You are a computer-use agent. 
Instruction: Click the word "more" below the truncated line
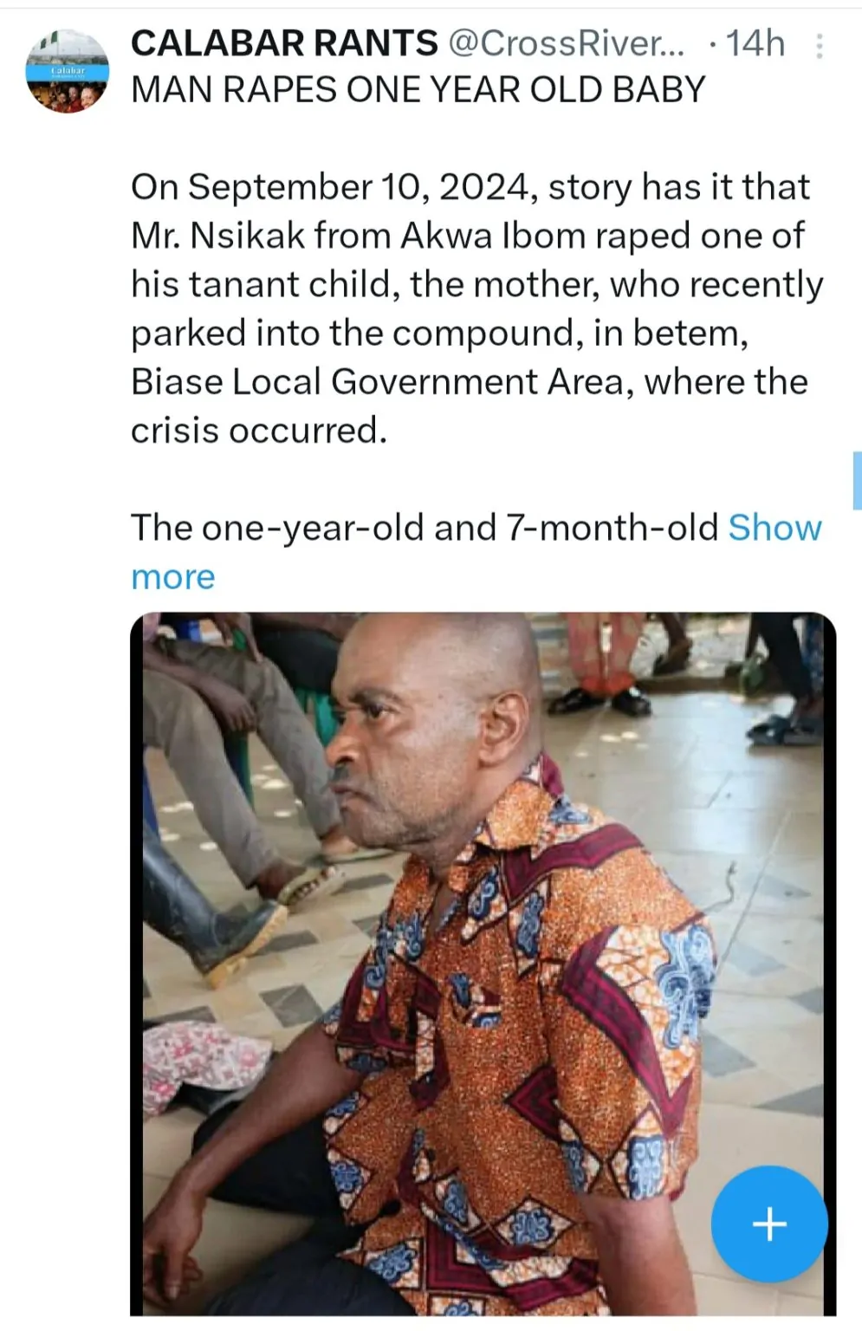[x=173, y=577]
